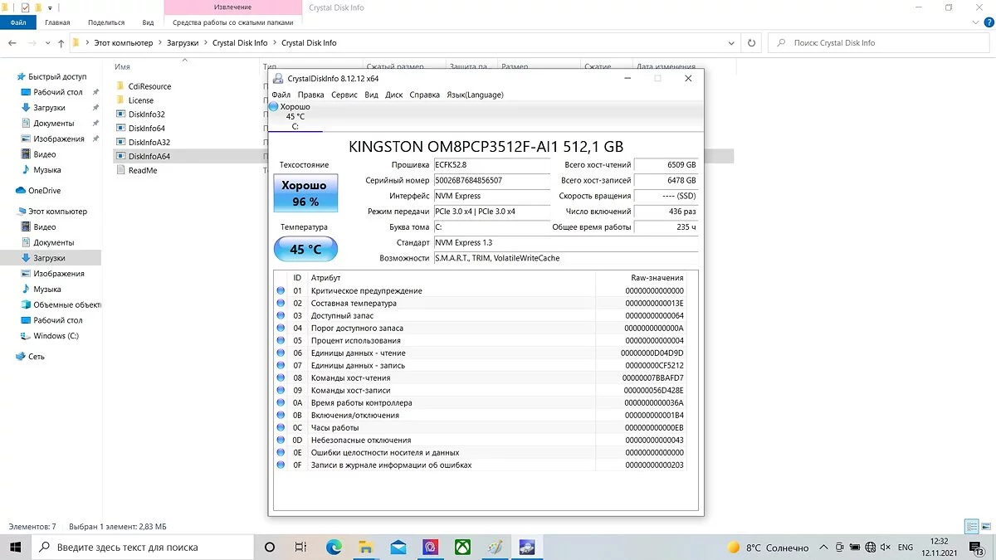
Task: Open the Вид menu in CrystalDiskInfo
Action: (x=371, y=95)
